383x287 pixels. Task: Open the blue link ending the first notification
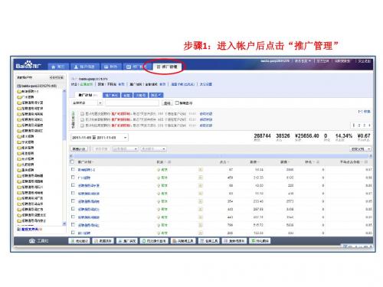pos(206,114)
